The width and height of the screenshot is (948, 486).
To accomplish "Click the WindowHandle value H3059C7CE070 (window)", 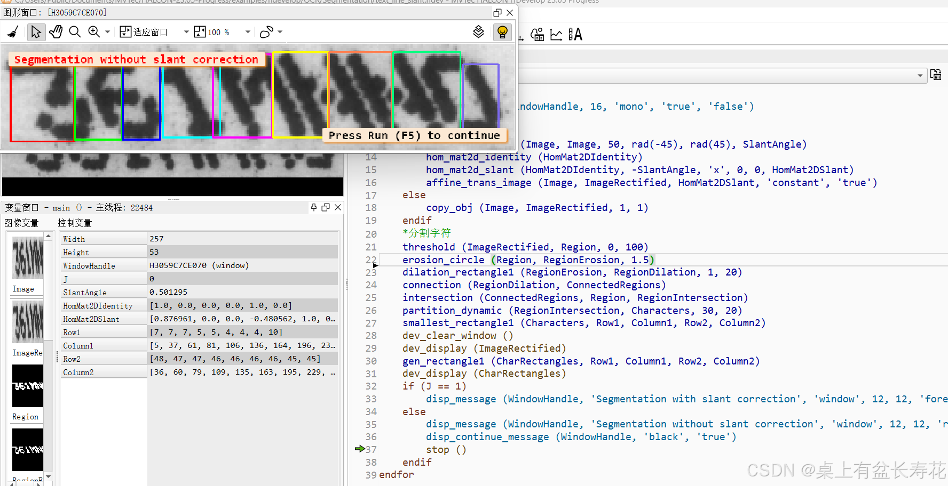I will [x=199, y=265].
